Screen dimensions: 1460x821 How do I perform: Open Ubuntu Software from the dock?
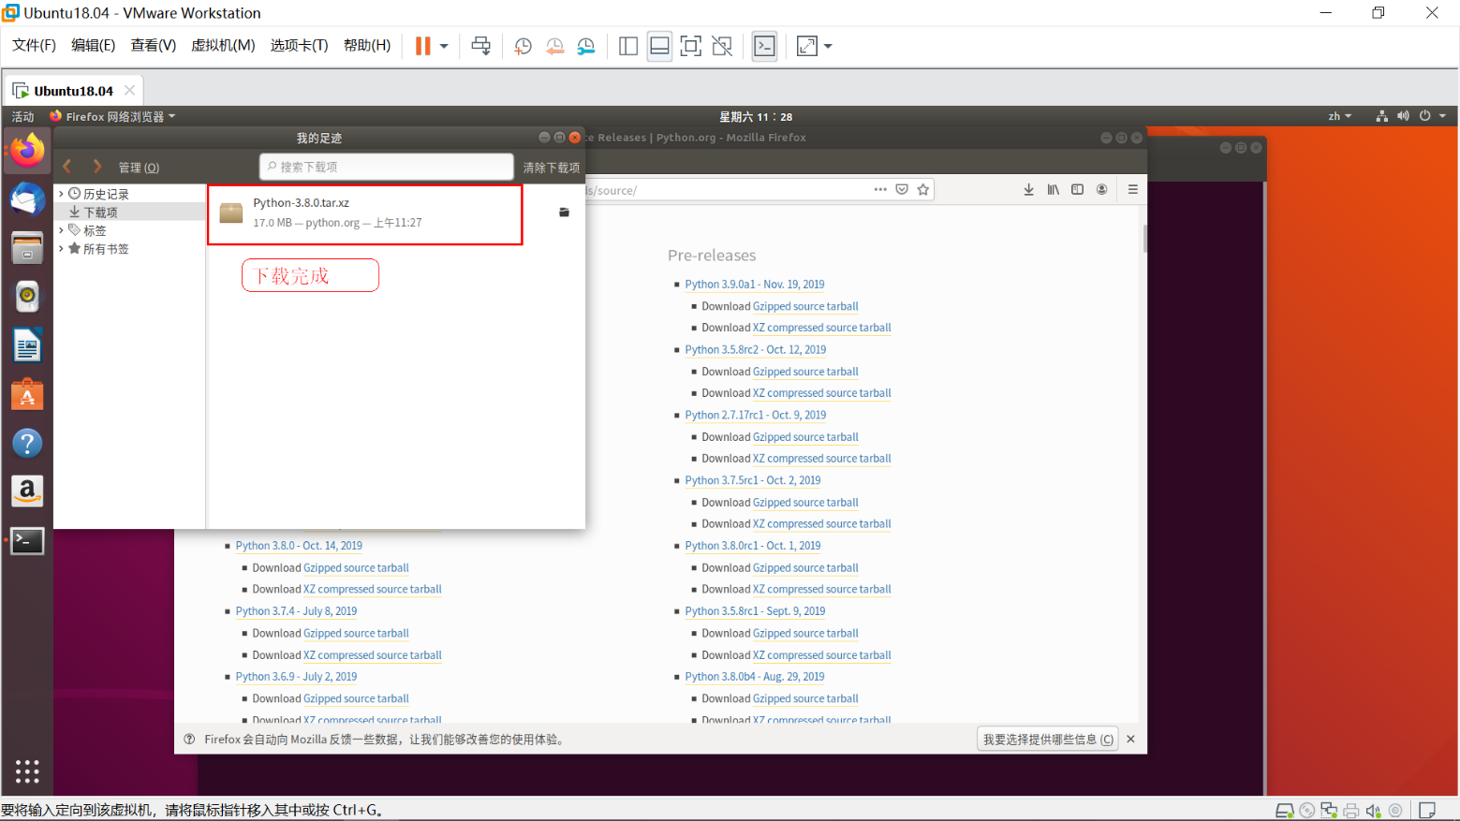pos(27,394)
